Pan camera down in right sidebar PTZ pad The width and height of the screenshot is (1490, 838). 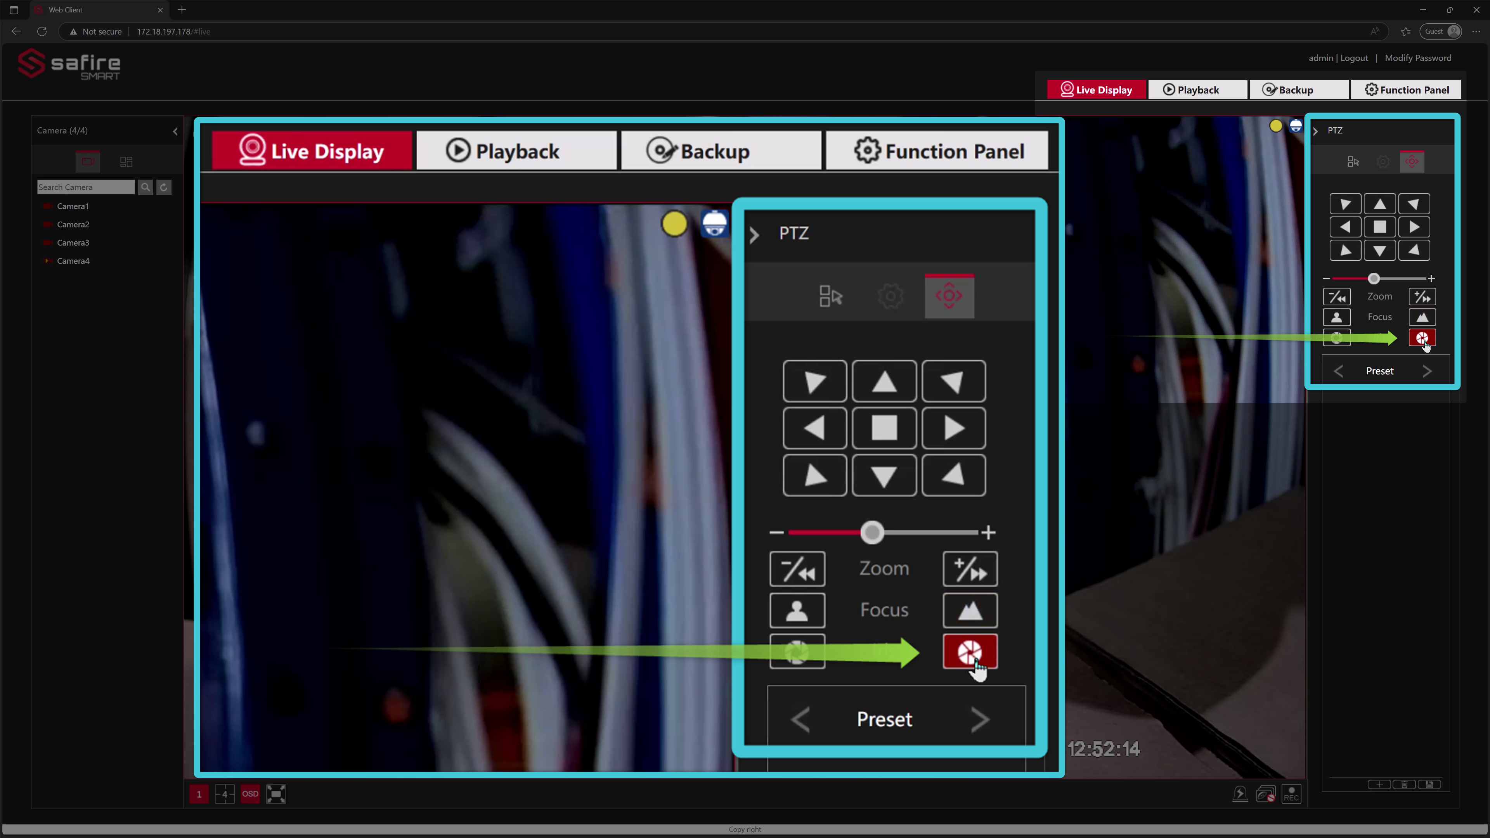[x=1379, y=250]
